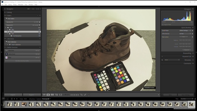The image size is (197, 111).
Task: Click search icon in Filter Collections
Action: coord(6,42)
